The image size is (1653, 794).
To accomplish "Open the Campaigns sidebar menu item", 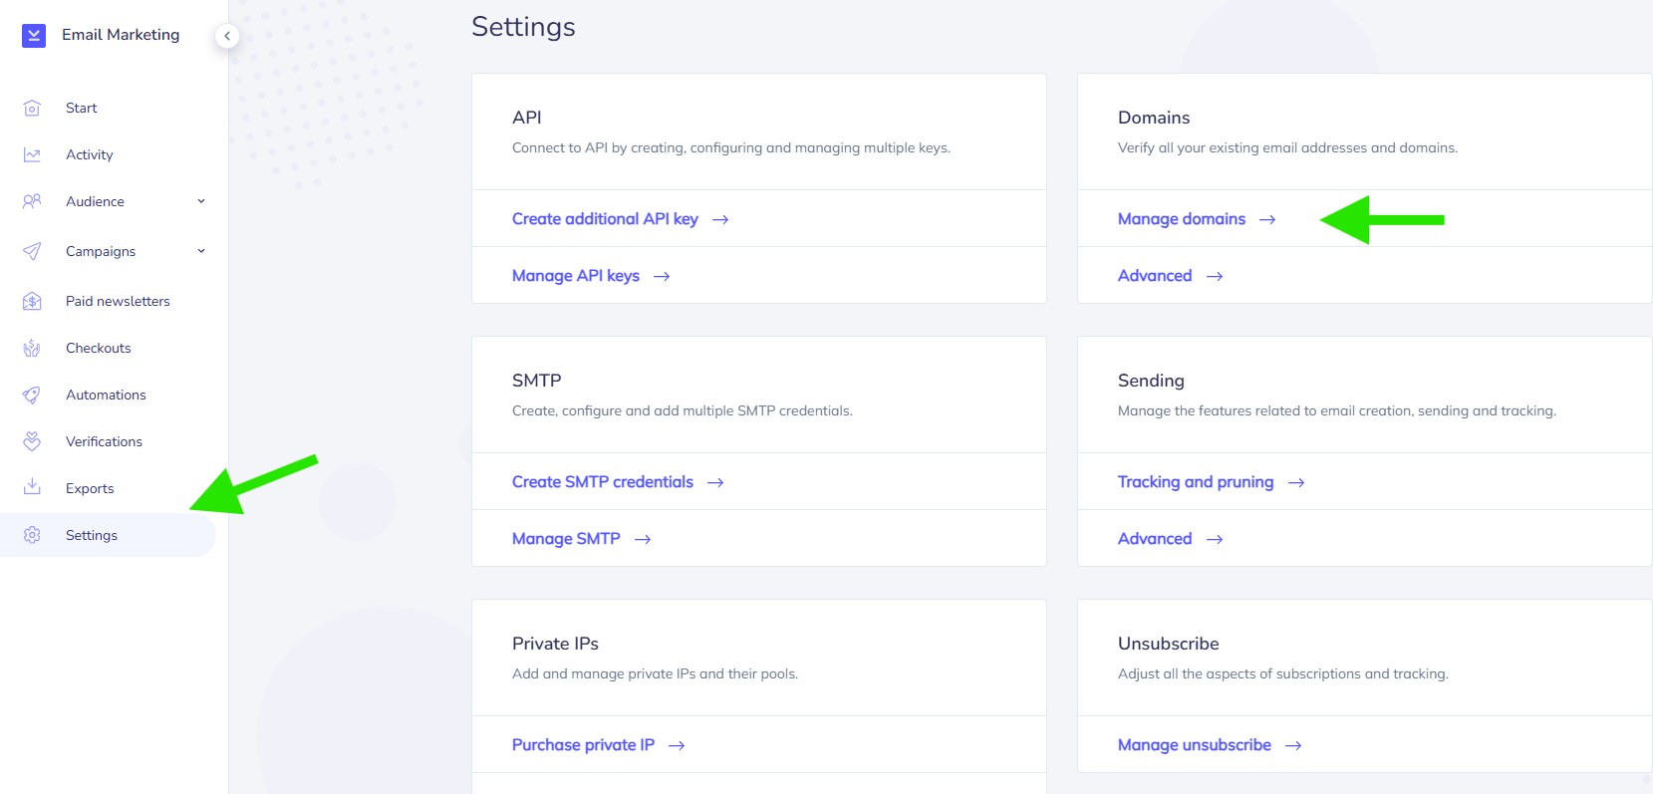I will point(101,251).
